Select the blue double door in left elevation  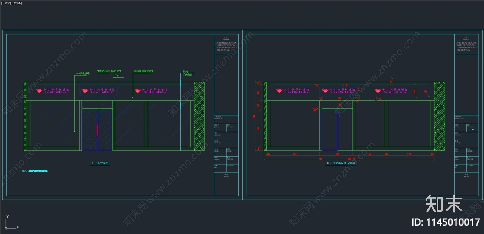pos(97,130)
